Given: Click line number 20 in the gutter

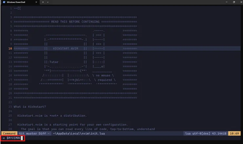Looking at the screenshot, I should coord(10,93).
